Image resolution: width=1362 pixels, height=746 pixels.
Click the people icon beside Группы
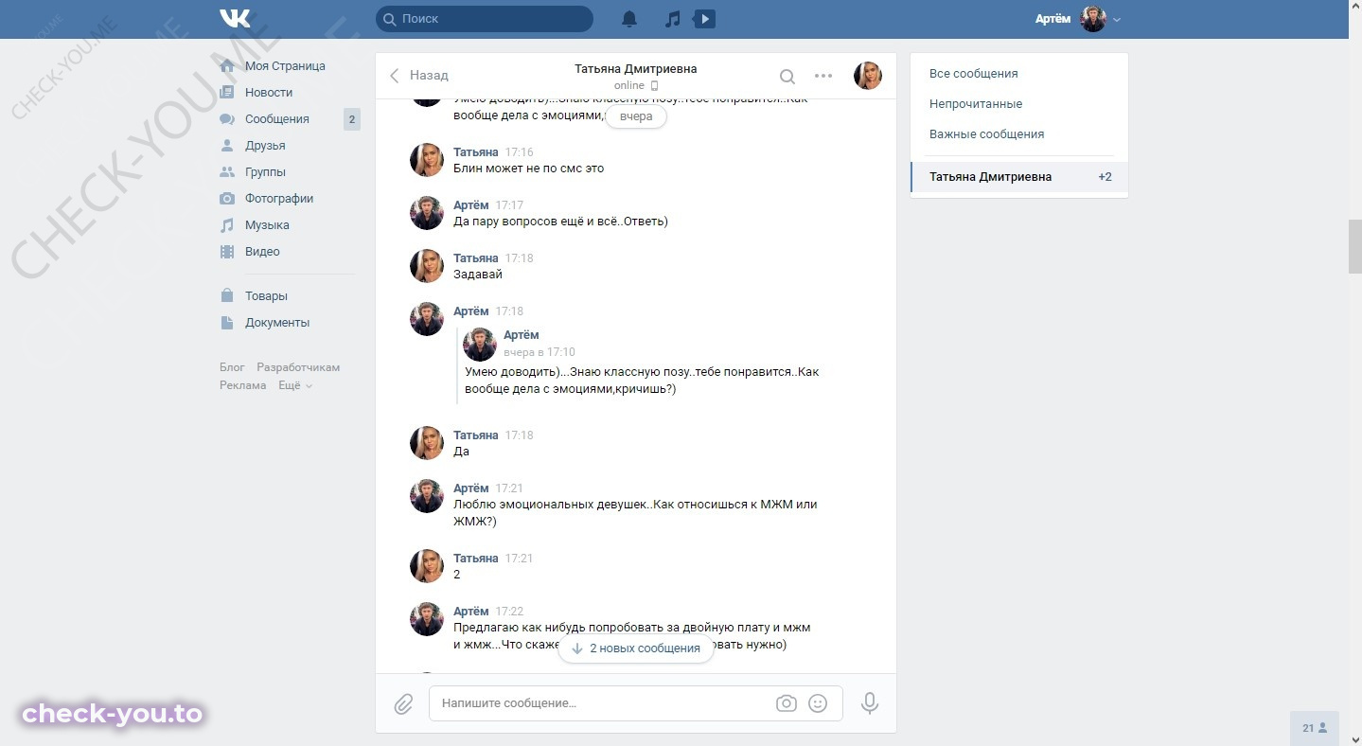[x=227, y=172]
